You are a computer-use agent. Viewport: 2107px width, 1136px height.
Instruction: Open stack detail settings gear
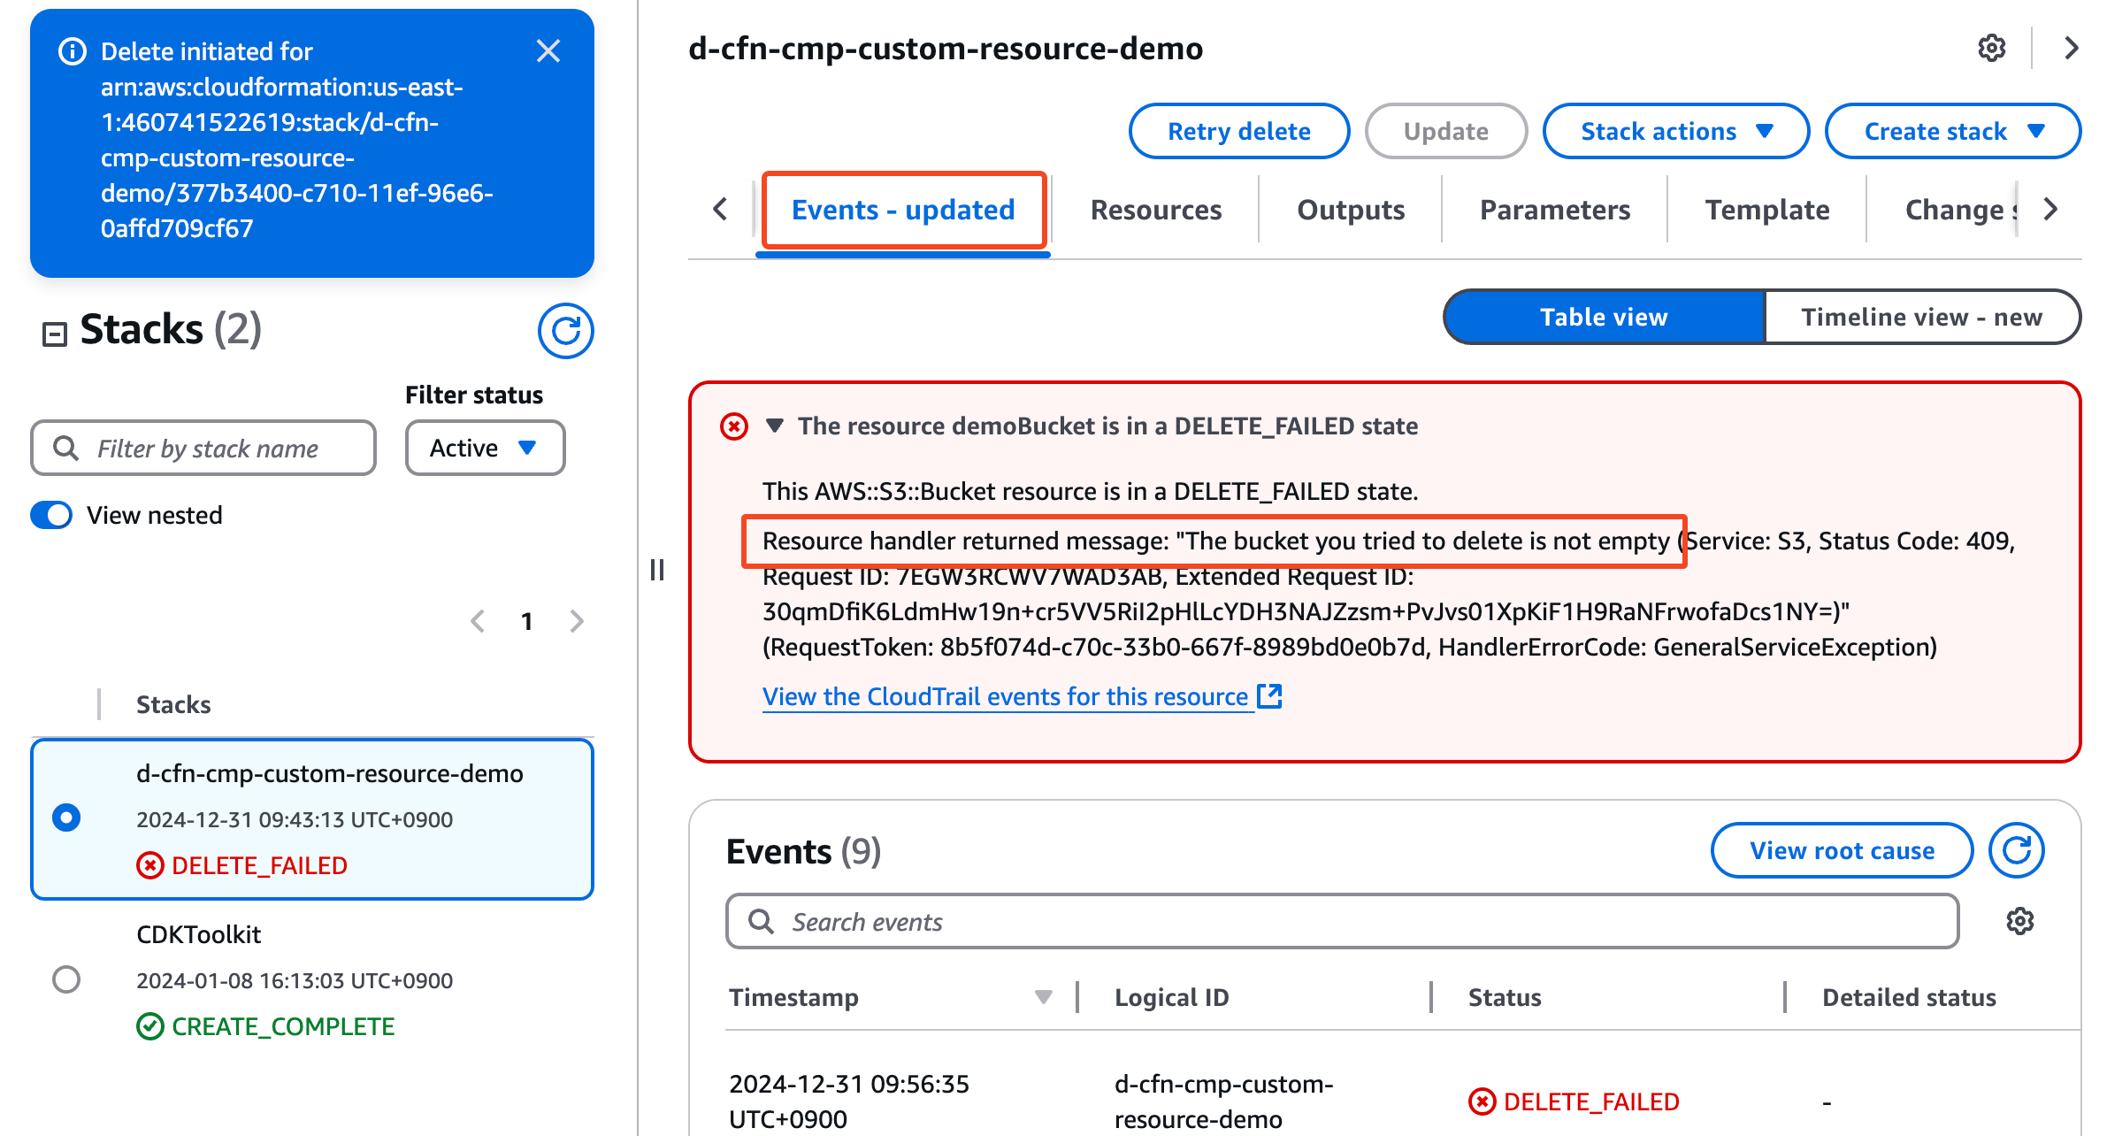point(1991,48)
